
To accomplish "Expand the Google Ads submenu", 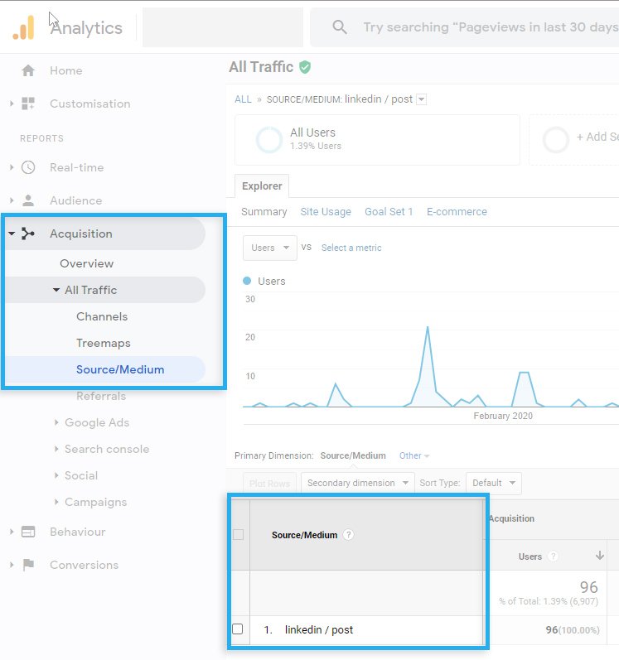I will 56,422.
